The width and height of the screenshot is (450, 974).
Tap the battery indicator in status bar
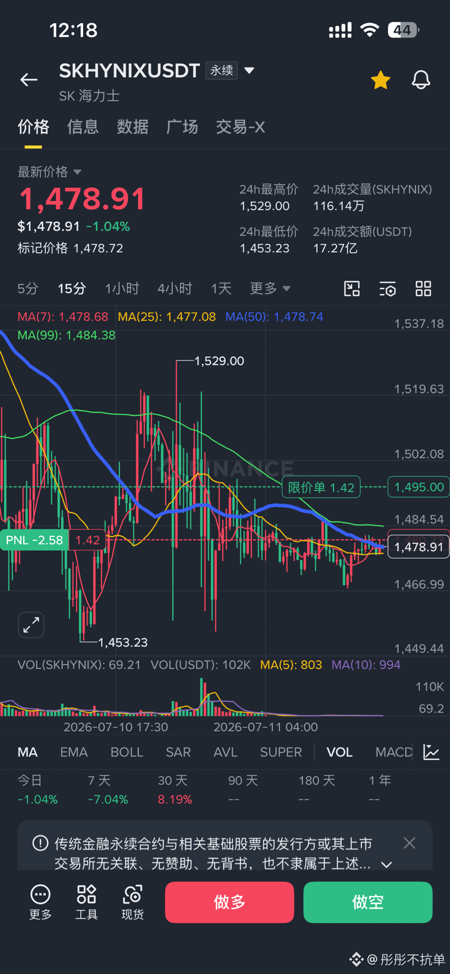403,30
